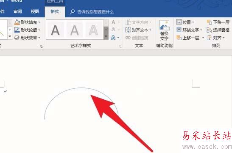Click the 替换文字 alt text button

(x=165, y=30)
